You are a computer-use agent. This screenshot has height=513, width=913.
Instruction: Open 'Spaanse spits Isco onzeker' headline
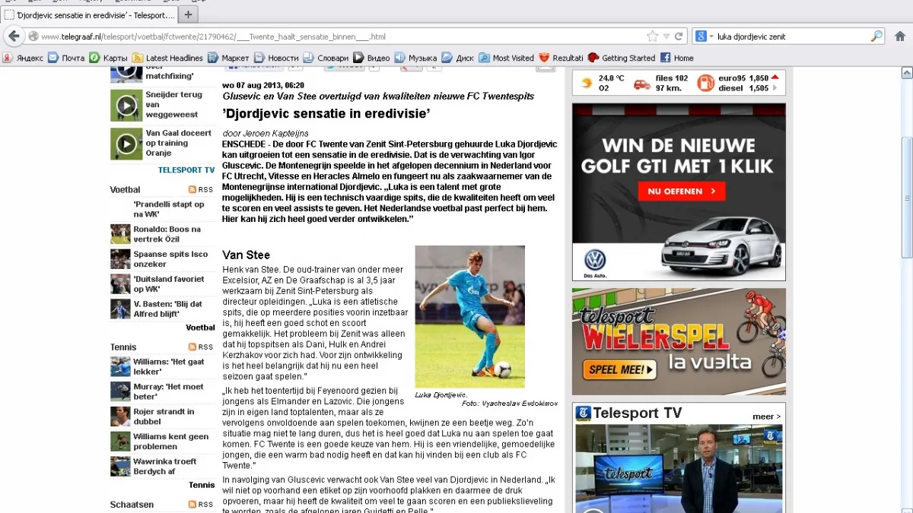coord(169,259)
